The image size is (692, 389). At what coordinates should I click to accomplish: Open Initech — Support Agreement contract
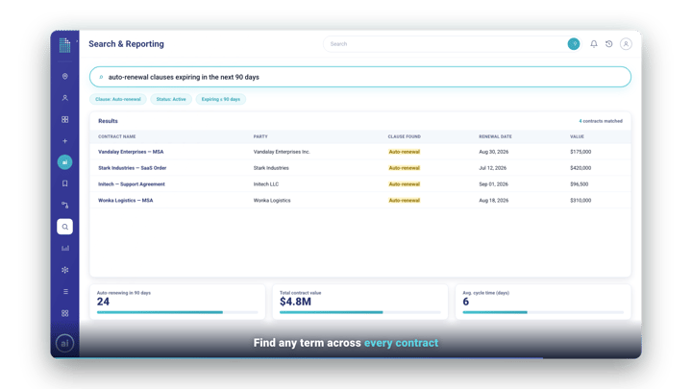(131, 184)
